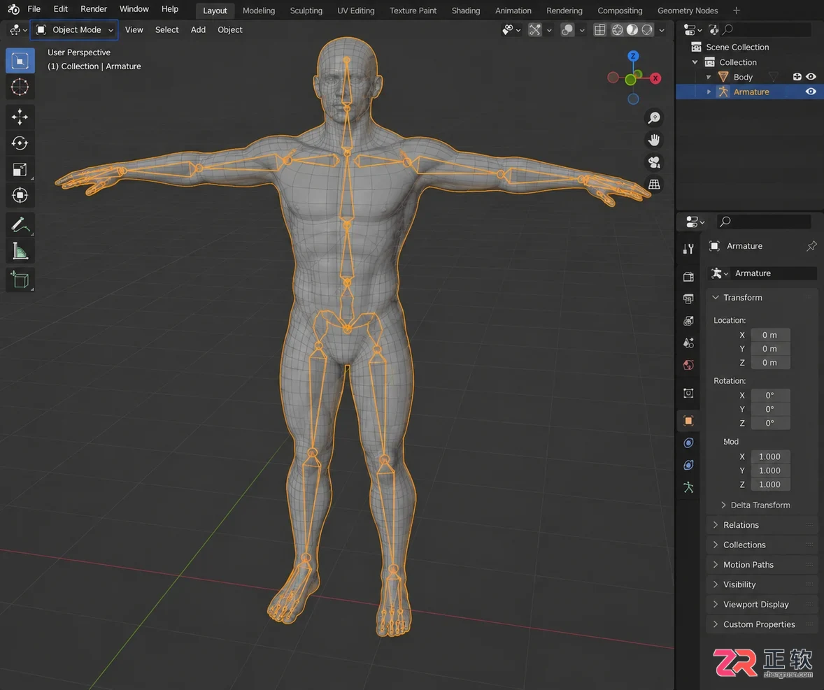Viewport: 824px width, 690px height.
Task: Open the viewport Object menu
Action: (229, 30)
